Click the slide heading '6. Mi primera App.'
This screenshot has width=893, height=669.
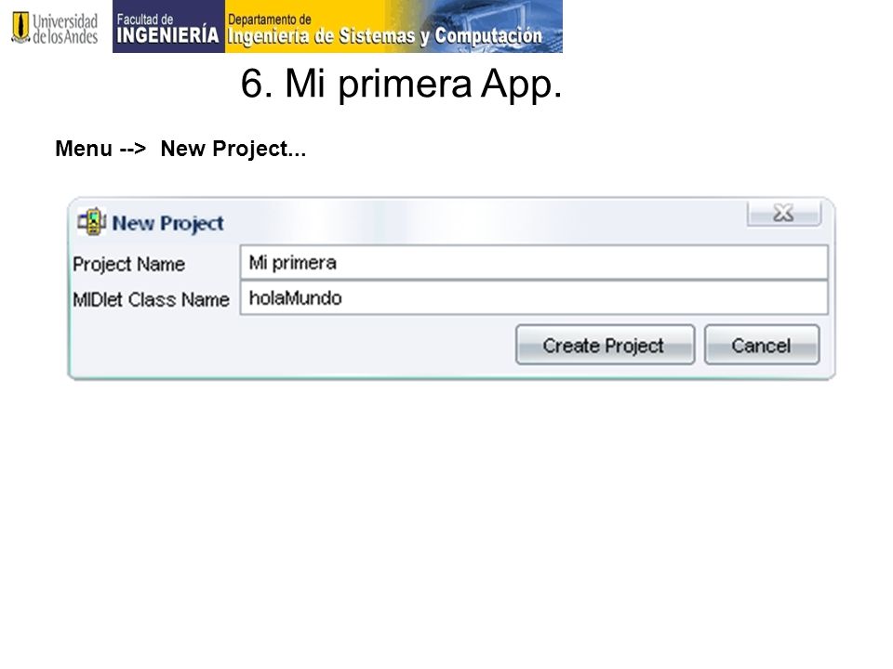pyautogui.click(x=402, y=85)
